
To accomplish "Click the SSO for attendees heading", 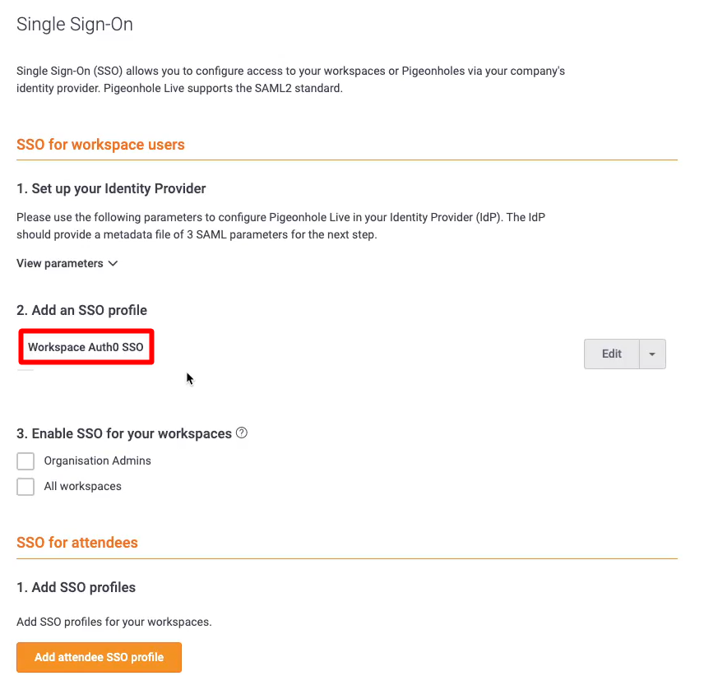I will [x=77, y=543].
